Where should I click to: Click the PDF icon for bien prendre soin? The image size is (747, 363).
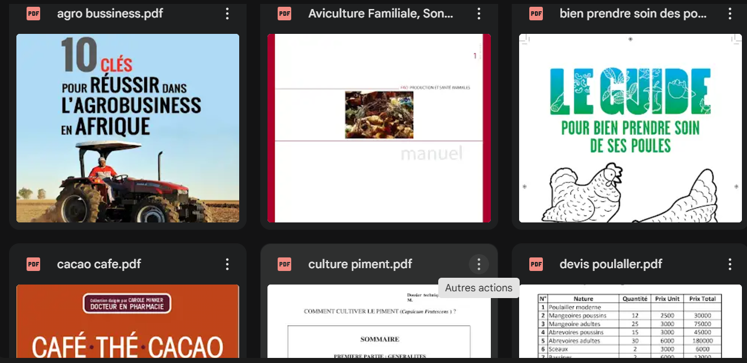536,14
